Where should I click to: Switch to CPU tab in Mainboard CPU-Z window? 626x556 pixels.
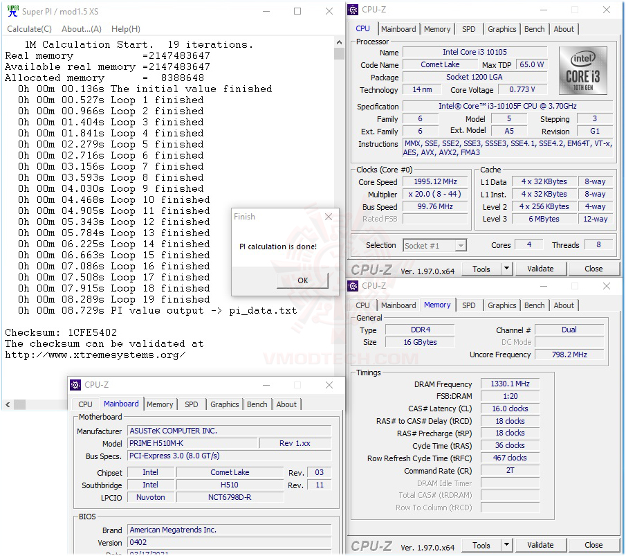[x=85, y=404]
